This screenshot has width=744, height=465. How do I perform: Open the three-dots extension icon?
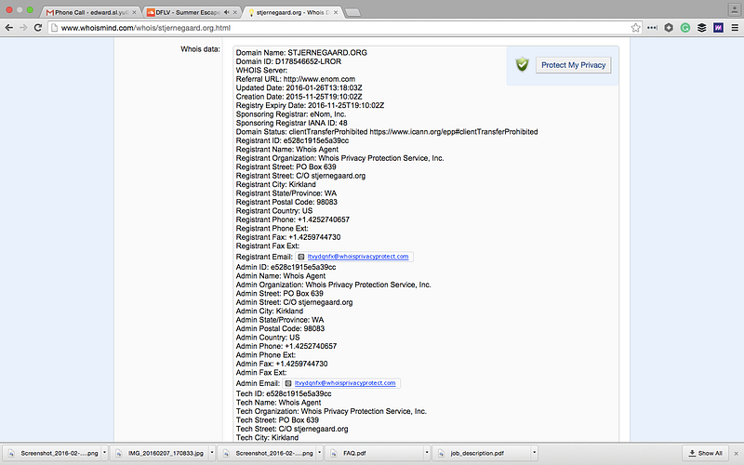click(653, 28)
